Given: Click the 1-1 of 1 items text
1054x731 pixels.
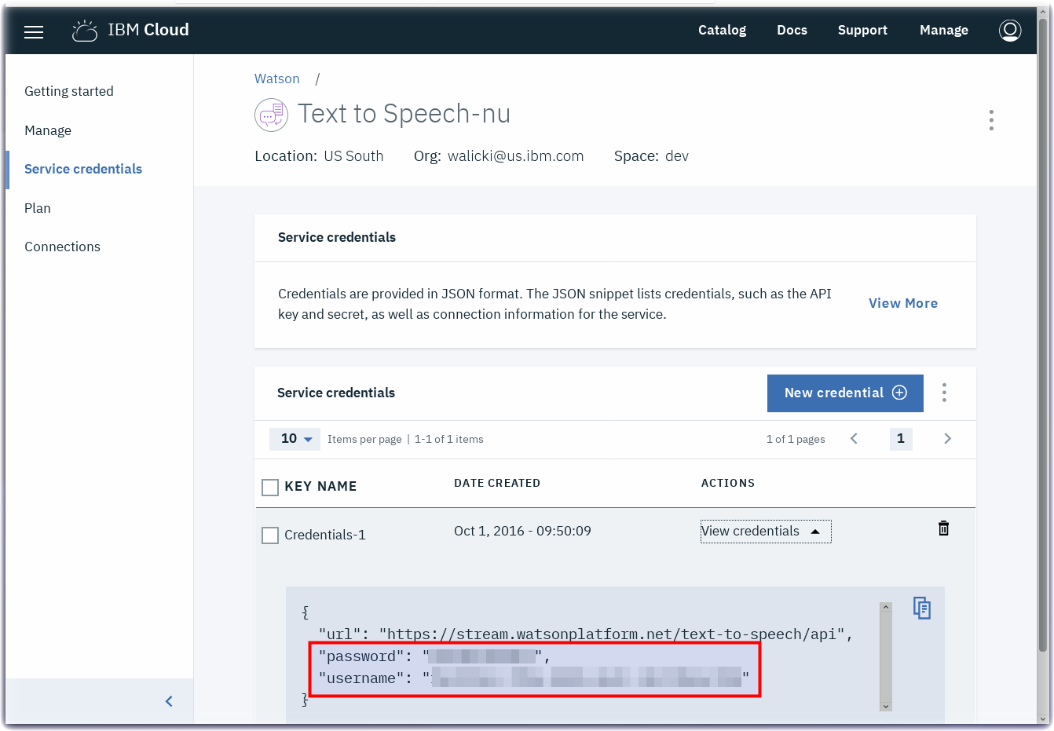Looking at the screenshot, I should click(x=449, y=439).
